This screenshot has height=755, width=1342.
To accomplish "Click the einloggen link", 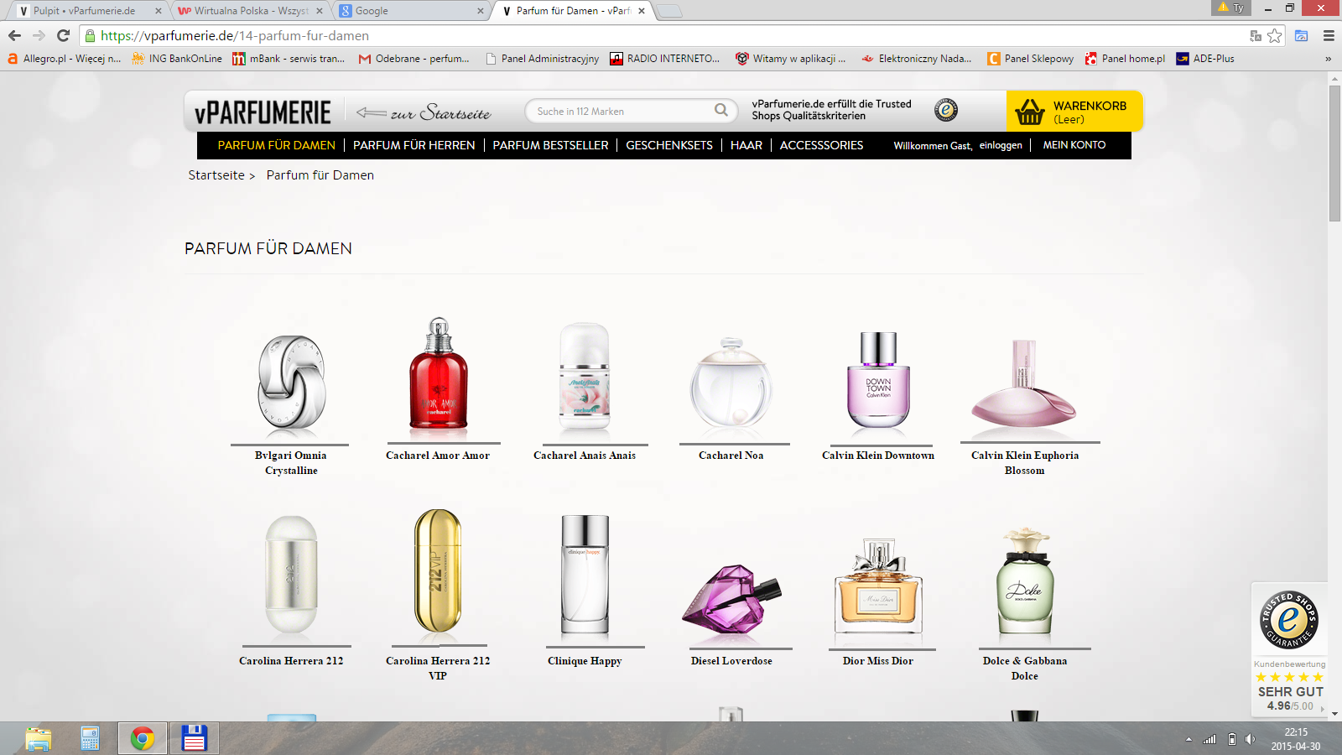I will [1001, 145].
